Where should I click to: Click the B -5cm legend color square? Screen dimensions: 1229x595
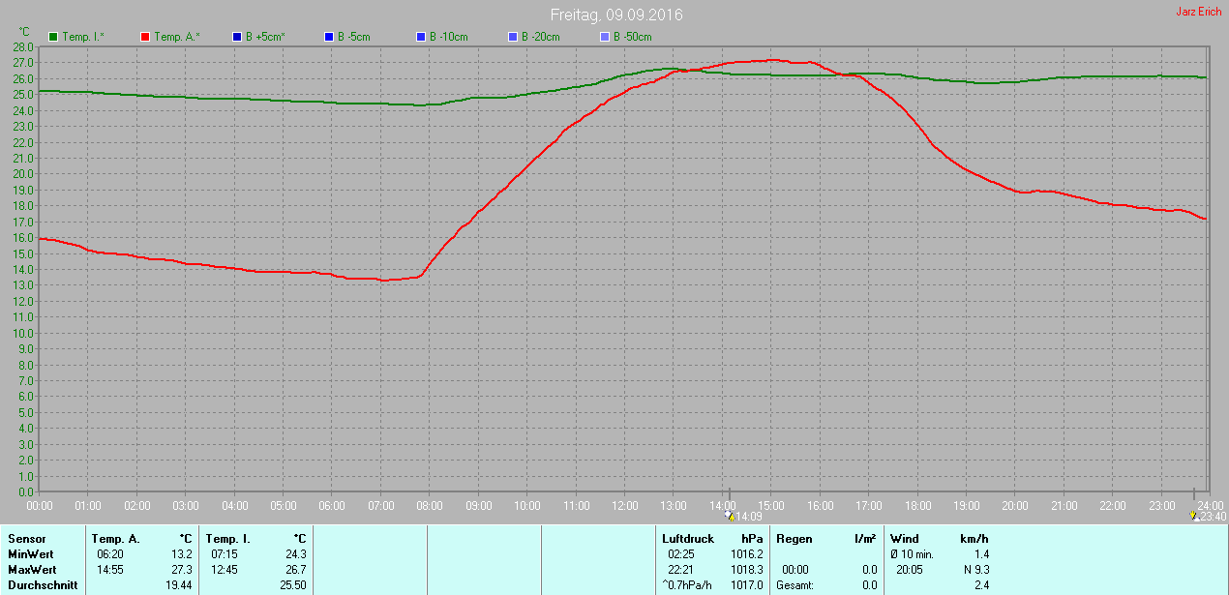(x=329, y=37)
